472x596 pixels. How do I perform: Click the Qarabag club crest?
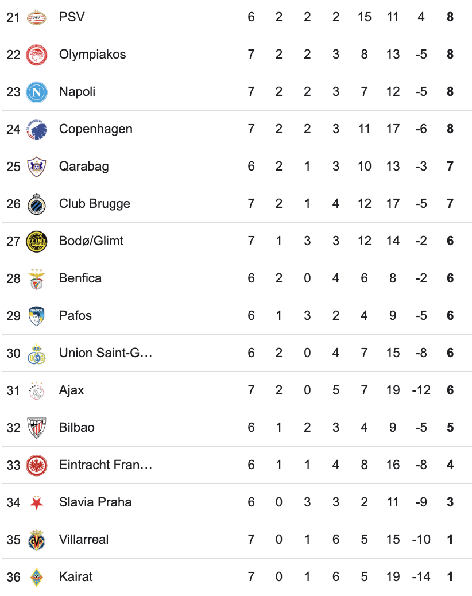(37, 167)
